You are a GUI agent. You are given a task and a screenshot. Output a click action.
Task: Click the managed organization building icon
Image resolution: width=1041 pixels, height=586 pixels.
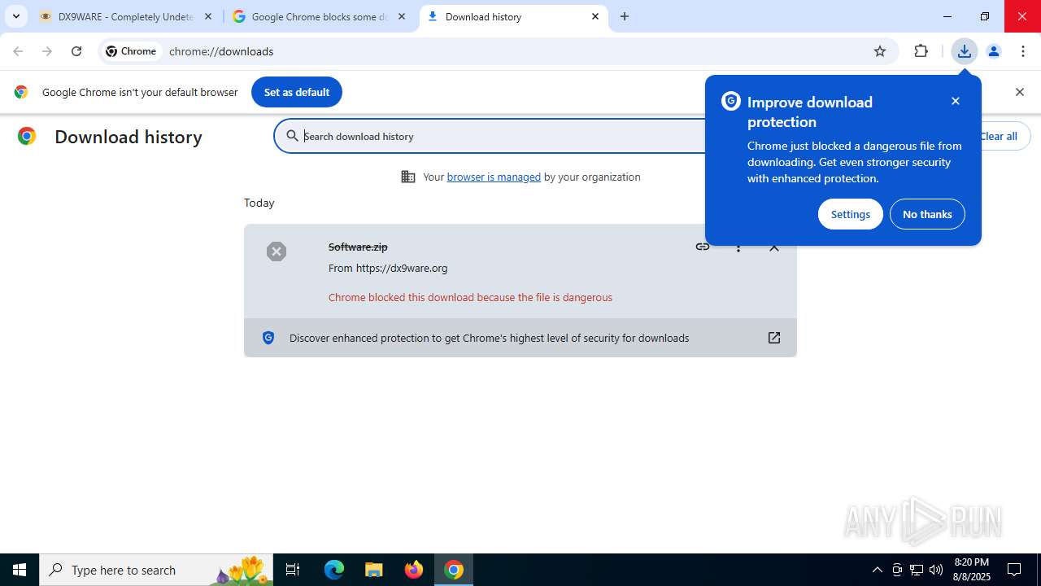click(408, 177)
